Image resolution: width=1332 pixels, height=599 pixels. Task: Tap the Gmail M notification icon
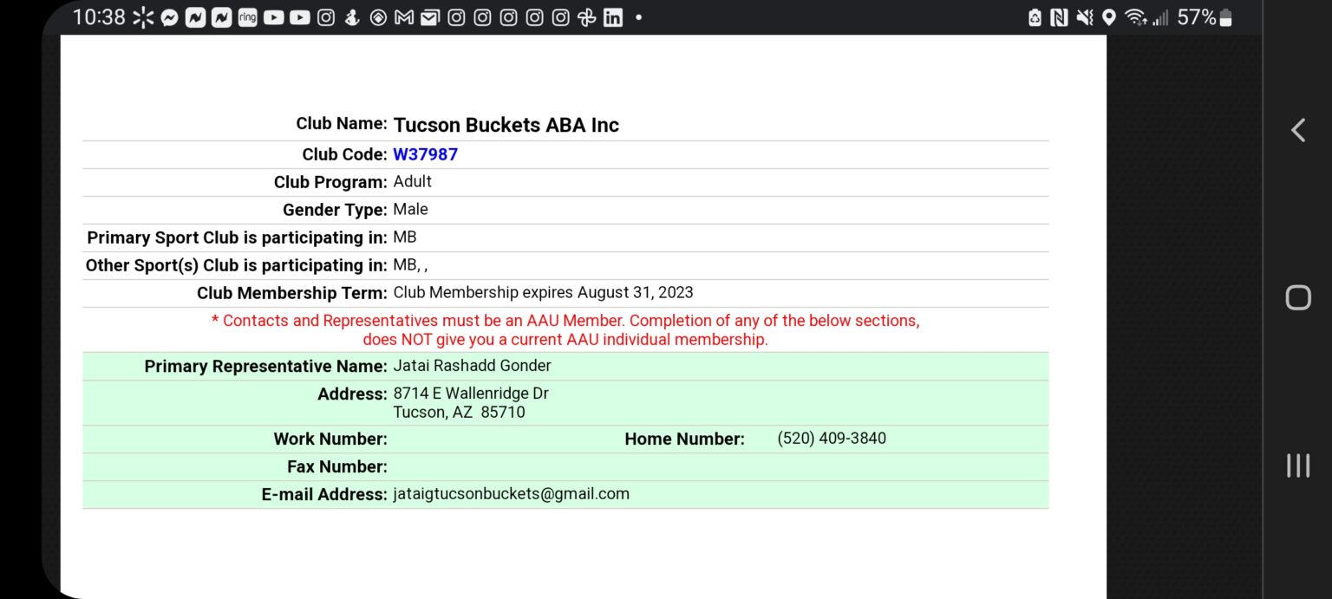point(403,17)
